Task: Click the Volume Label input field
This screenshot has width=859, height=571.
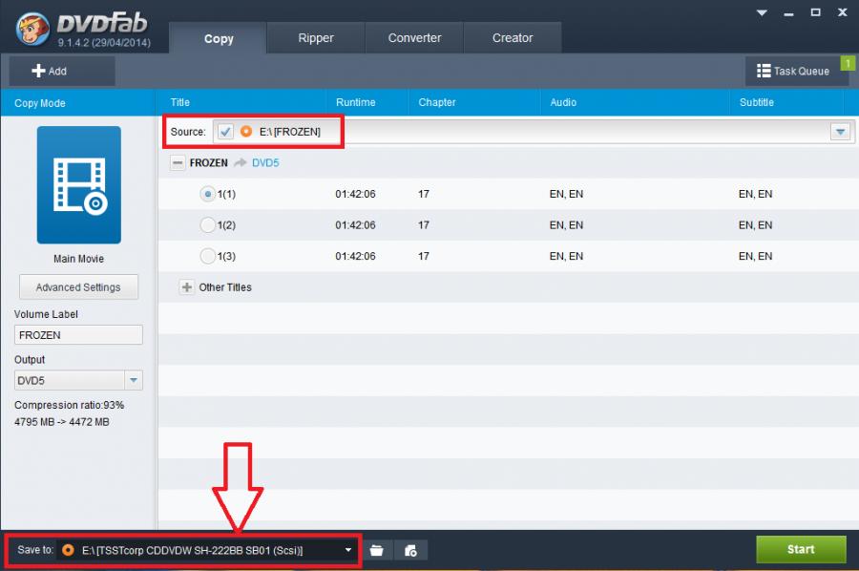Action: pos(78,335)
